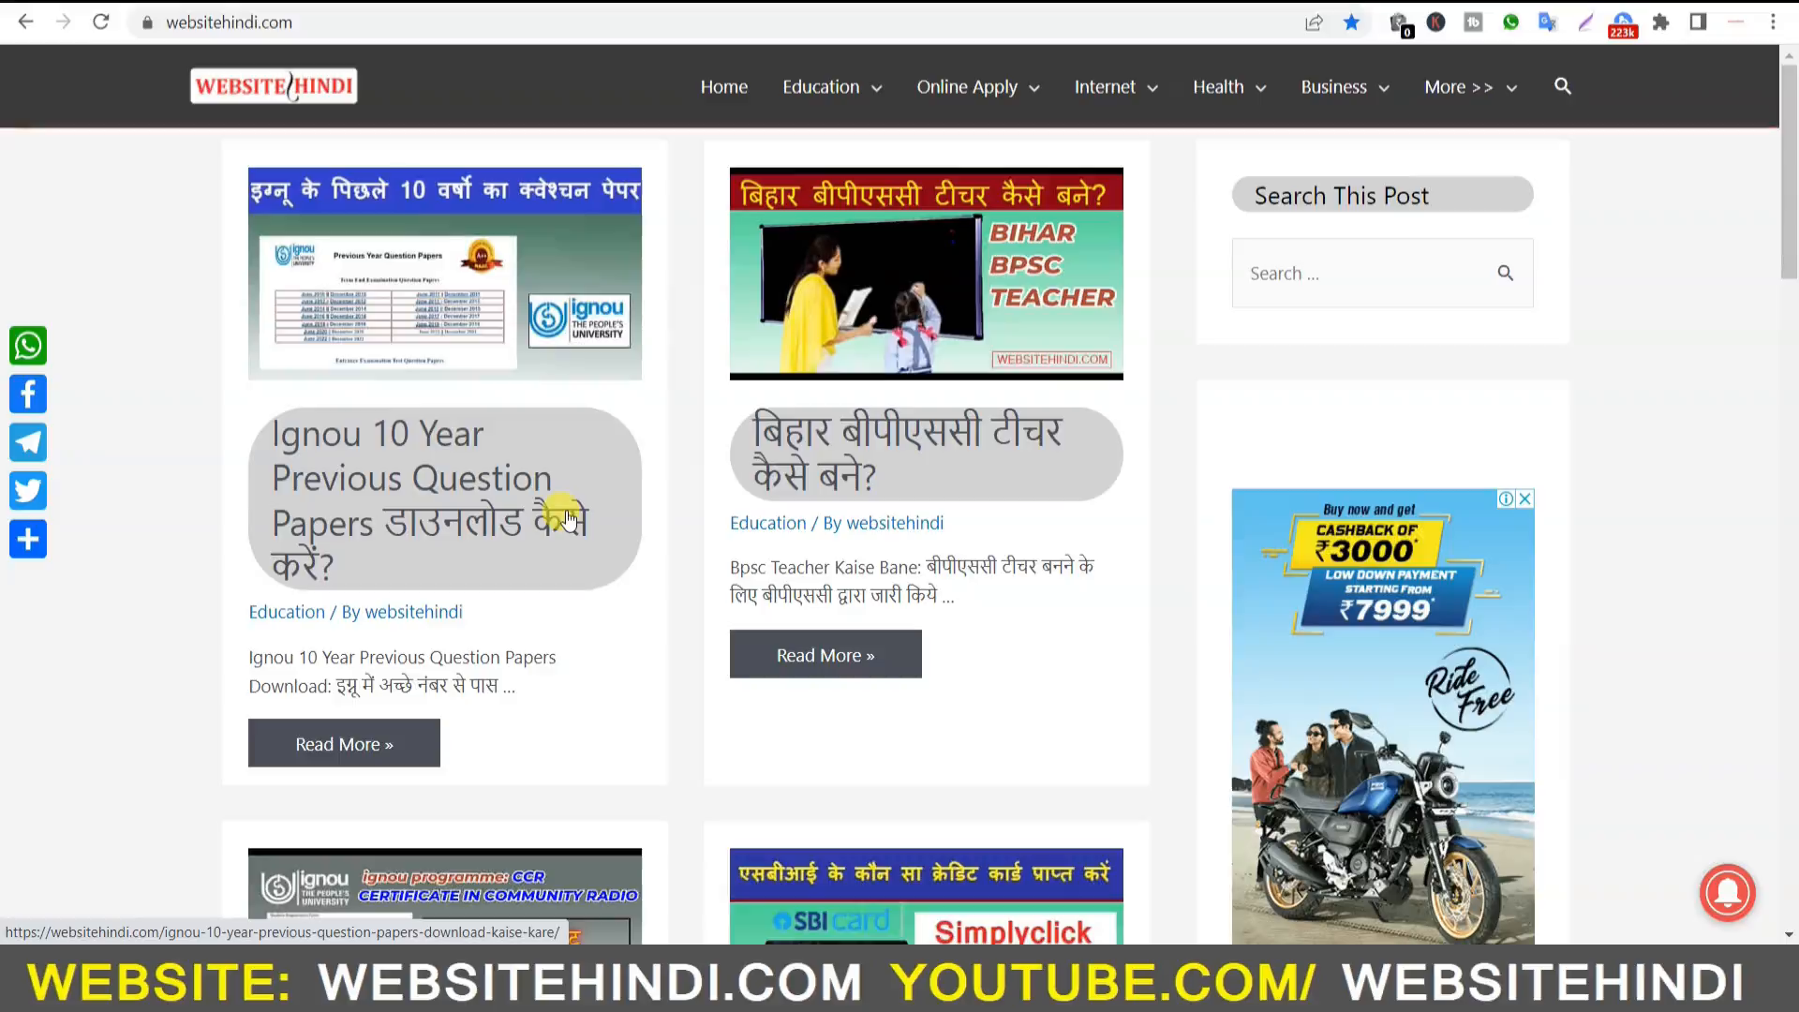The width and height of the screenshot is (1799, 1012).
Task: Open more sharing options plus icon
Action: (28, 540)
